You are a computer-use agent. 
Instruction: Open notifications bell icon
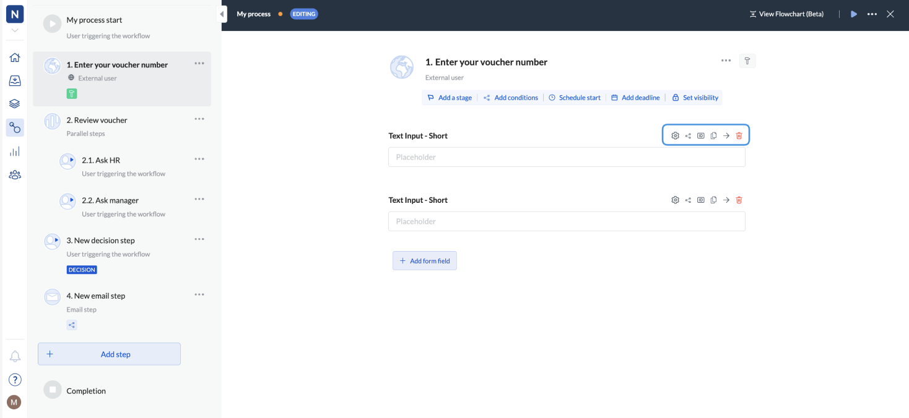point(15,357)
